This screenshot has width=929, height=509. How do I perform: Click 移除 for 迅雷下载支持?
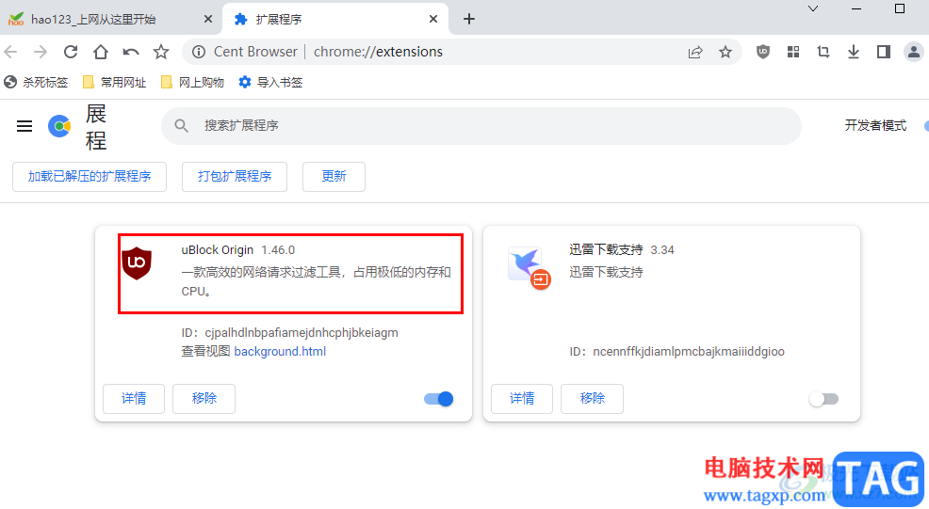593,398
